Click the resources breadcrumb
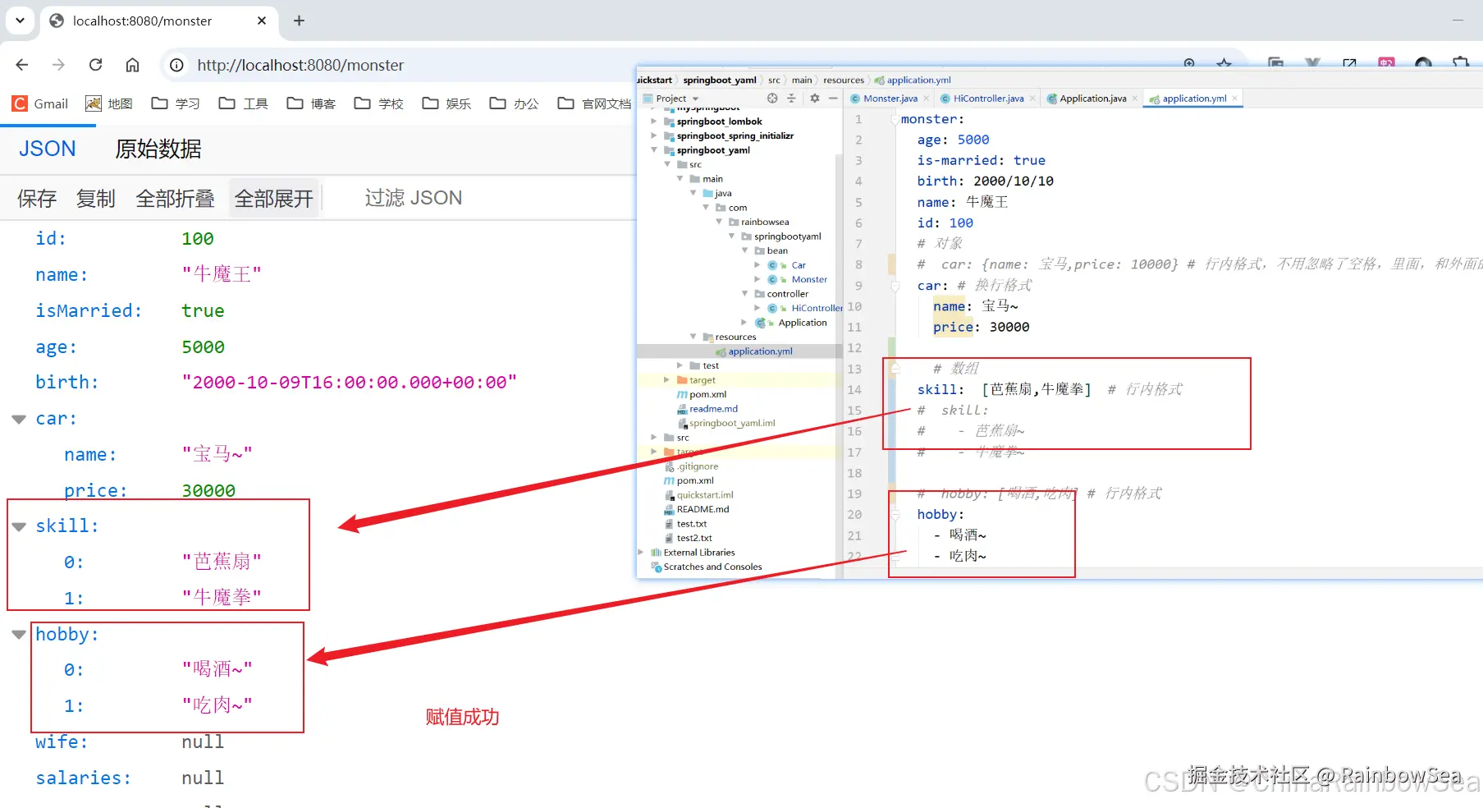The image size is (1483, 808). tap(844, 80)
